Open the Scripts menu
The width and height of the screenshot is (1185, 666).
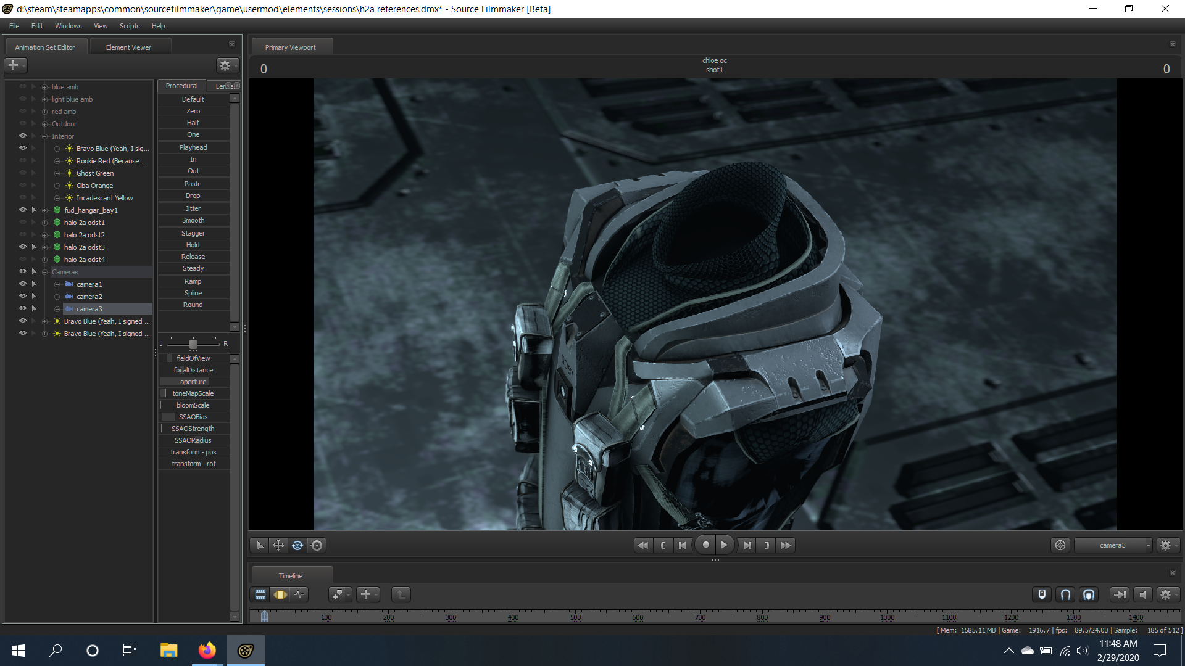(x=130, y=26)
